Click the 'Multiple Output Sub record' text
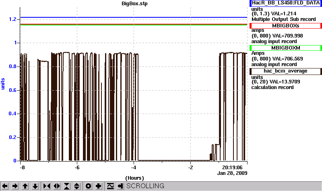The image size is (322, 191). coord(284,19)
